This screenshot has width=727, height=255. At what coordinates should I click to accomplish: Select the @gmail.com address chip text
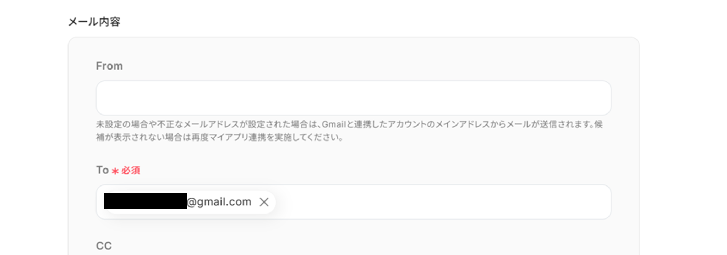(x=219, y=202)
